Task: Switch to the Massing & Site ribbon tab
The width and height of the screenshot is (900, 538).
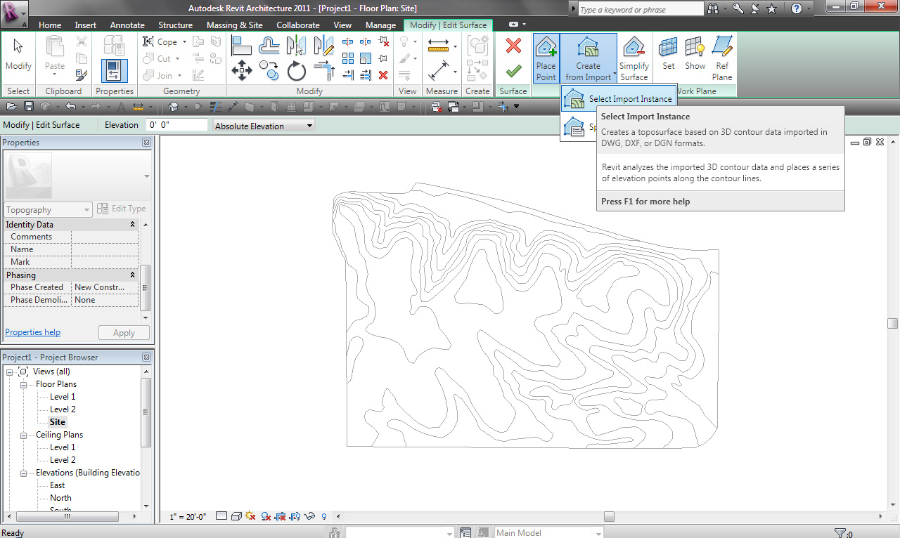Action: point(234,25)
